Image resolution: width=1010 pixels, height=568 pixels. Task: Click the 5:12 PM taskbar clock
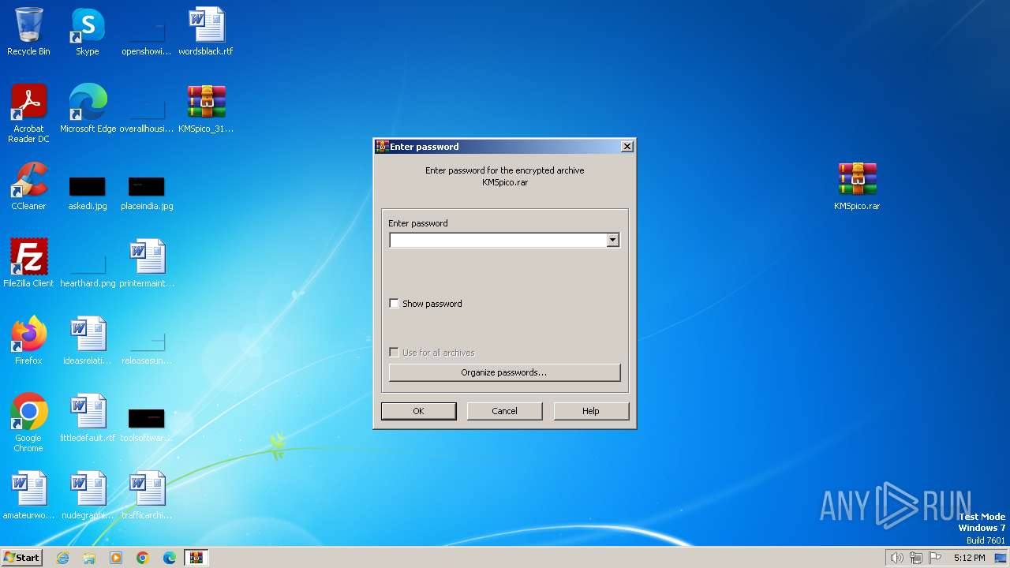[x=969, y=558]
